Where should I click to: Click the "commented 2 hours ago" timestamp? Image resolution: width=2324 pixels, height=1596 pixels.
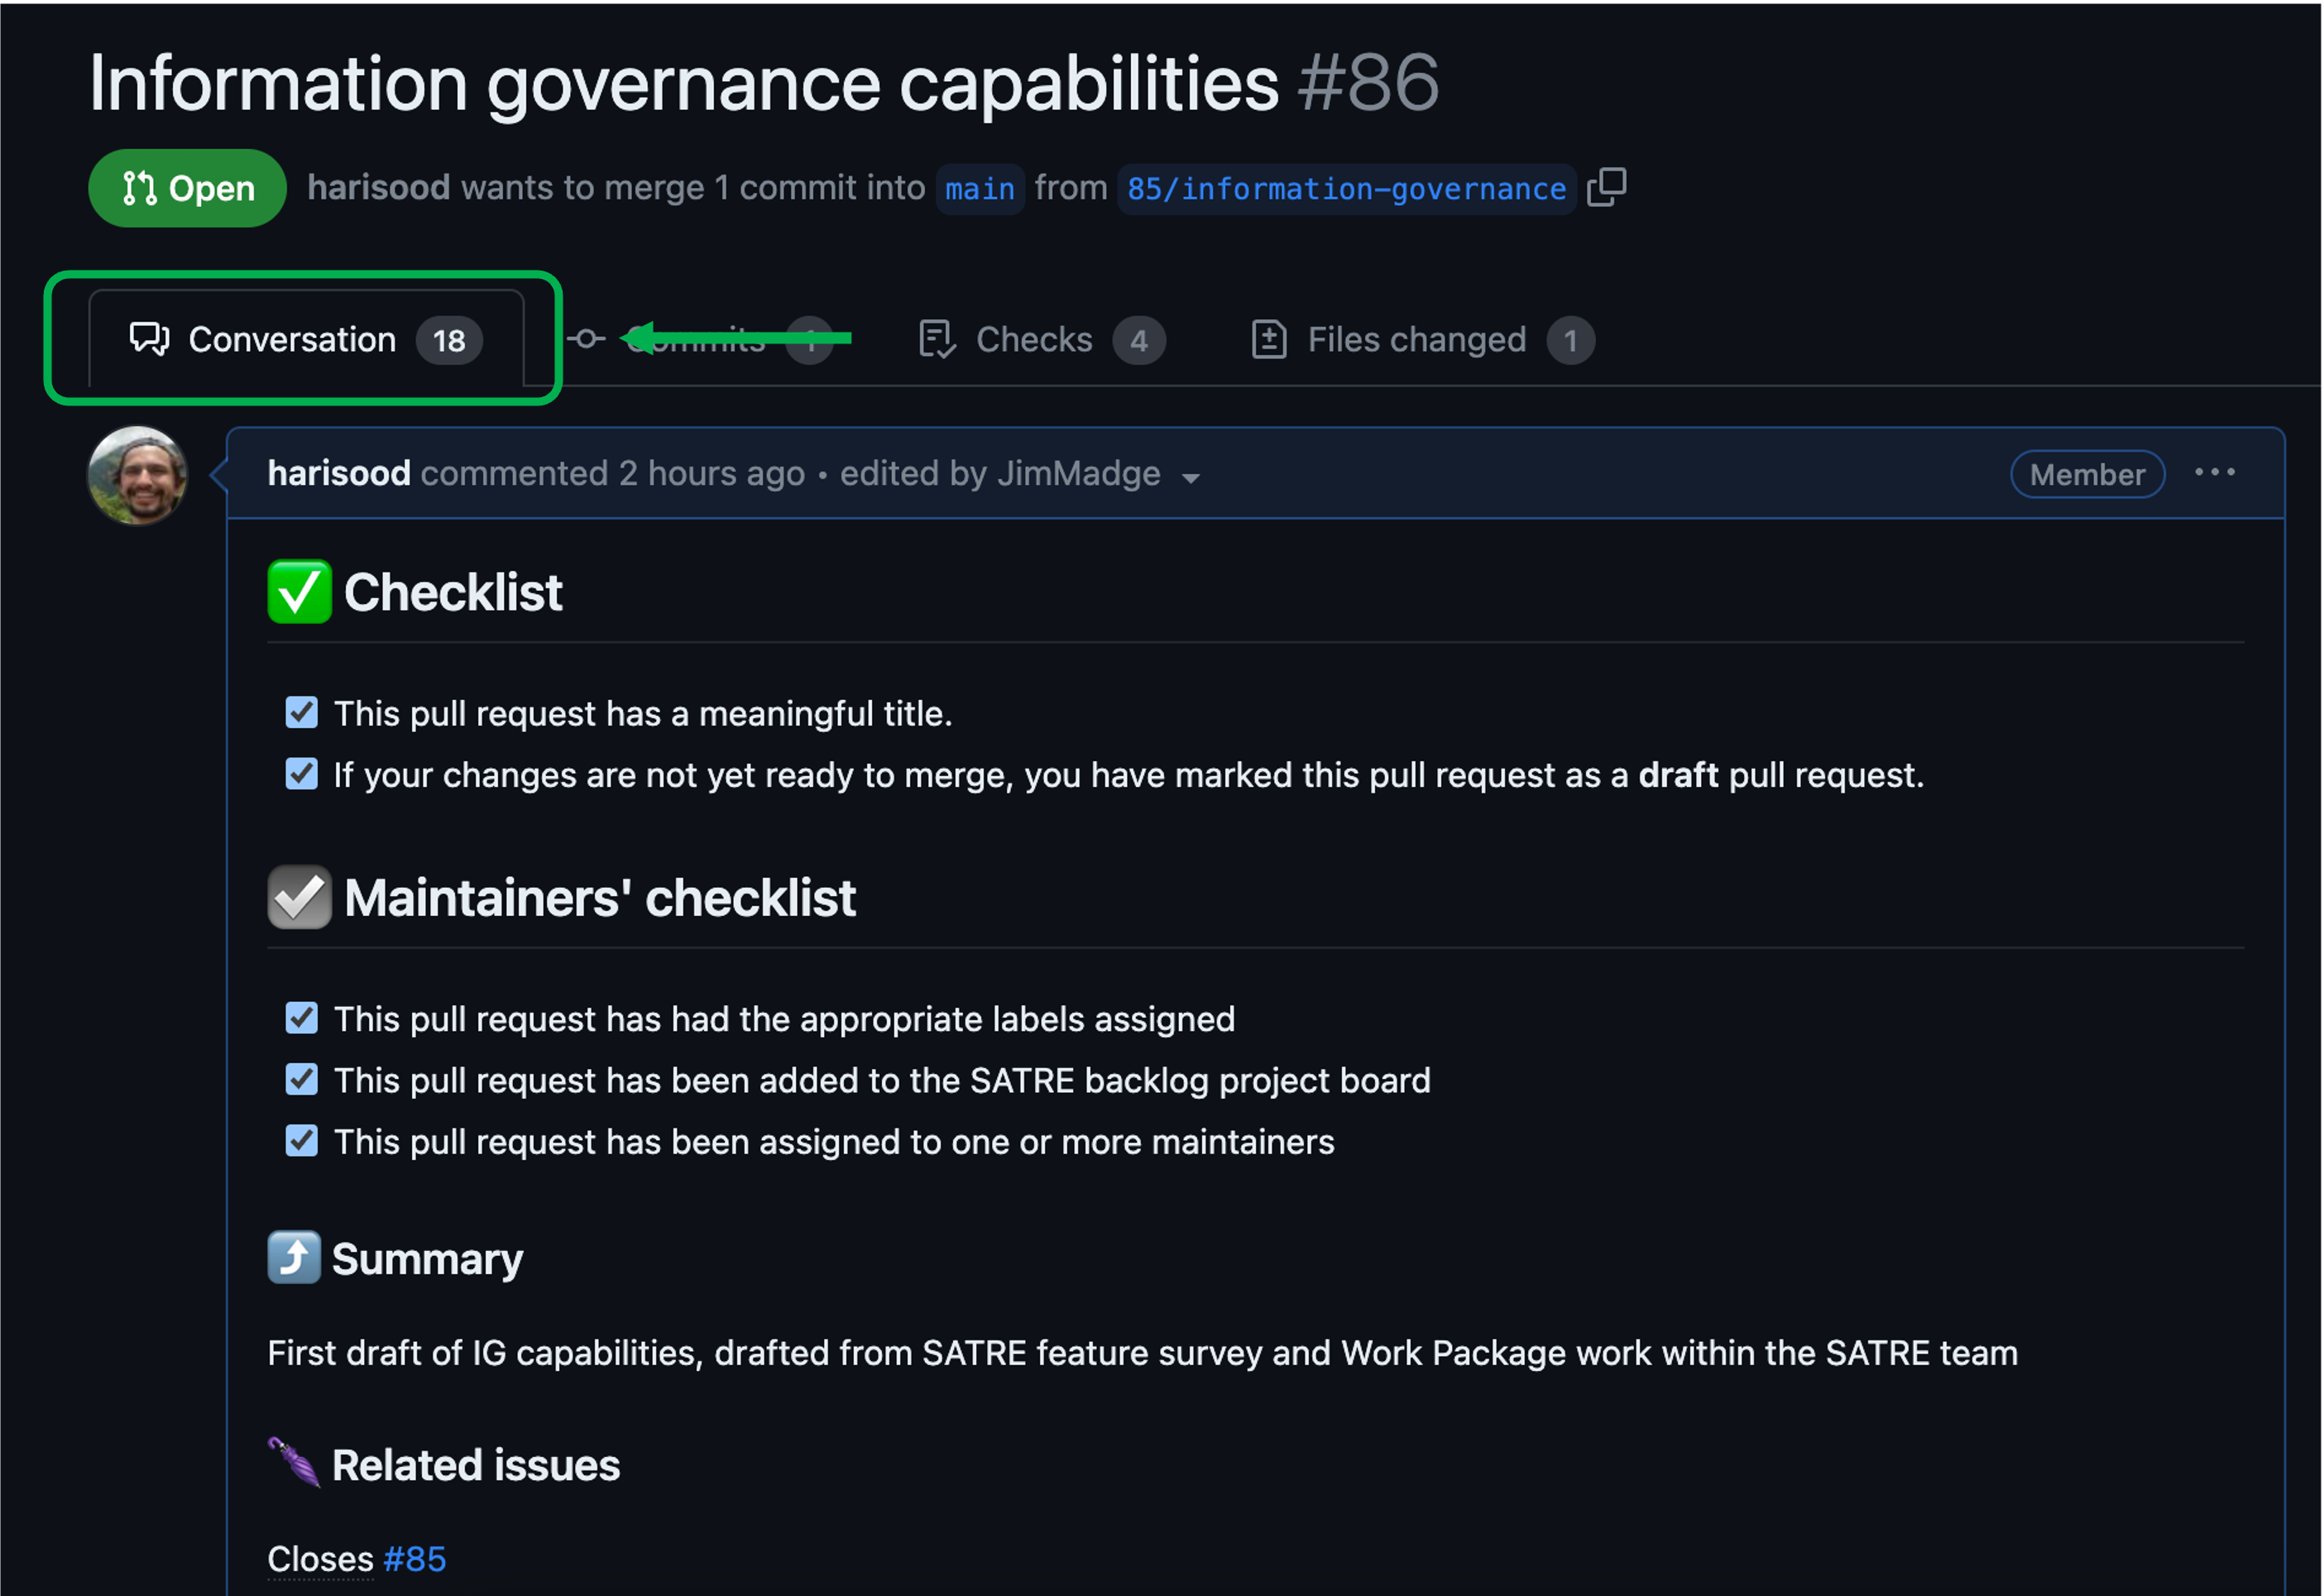click(613, 473)
